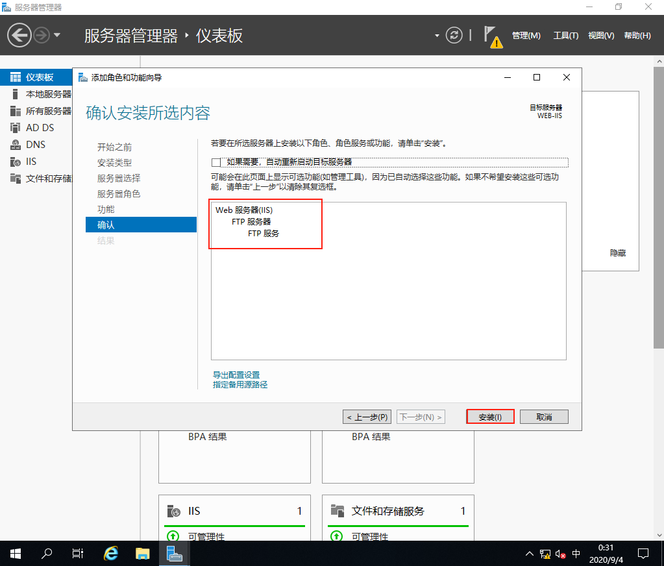Click the AD DS icon in sidebar
Viewport: 664px width, 566px height.
click(15, 128)
